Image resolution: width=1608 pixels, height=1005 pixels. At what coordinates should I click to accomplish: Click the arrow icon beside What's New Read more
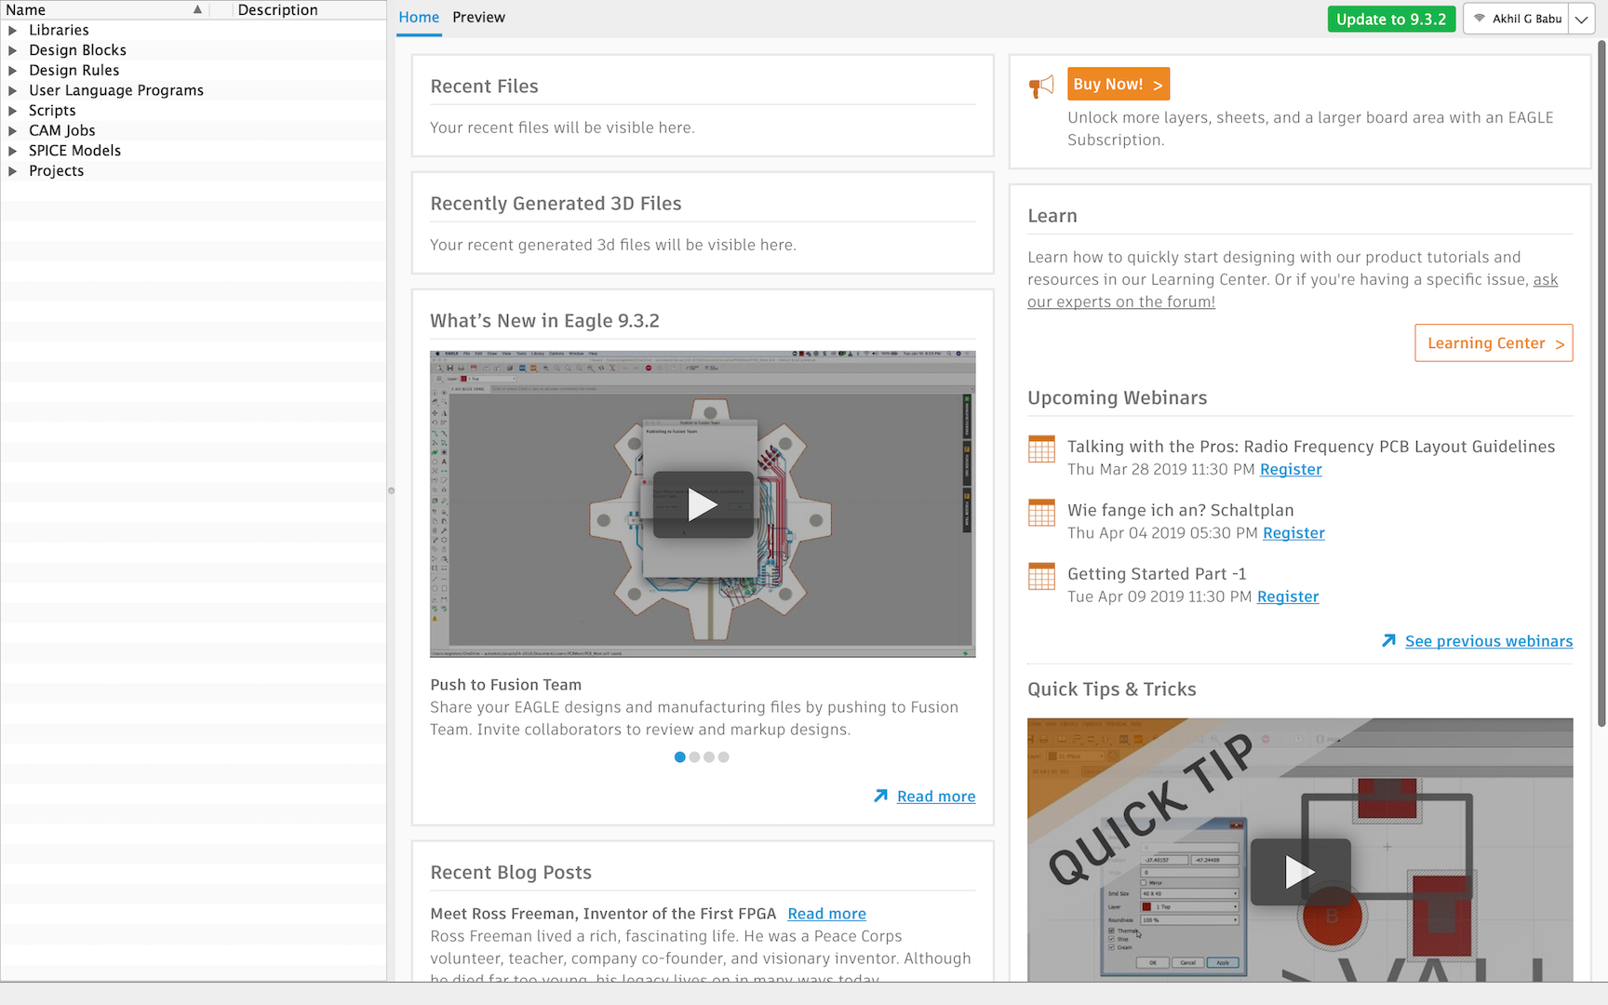pyautogui.click(x=880, y=797)
